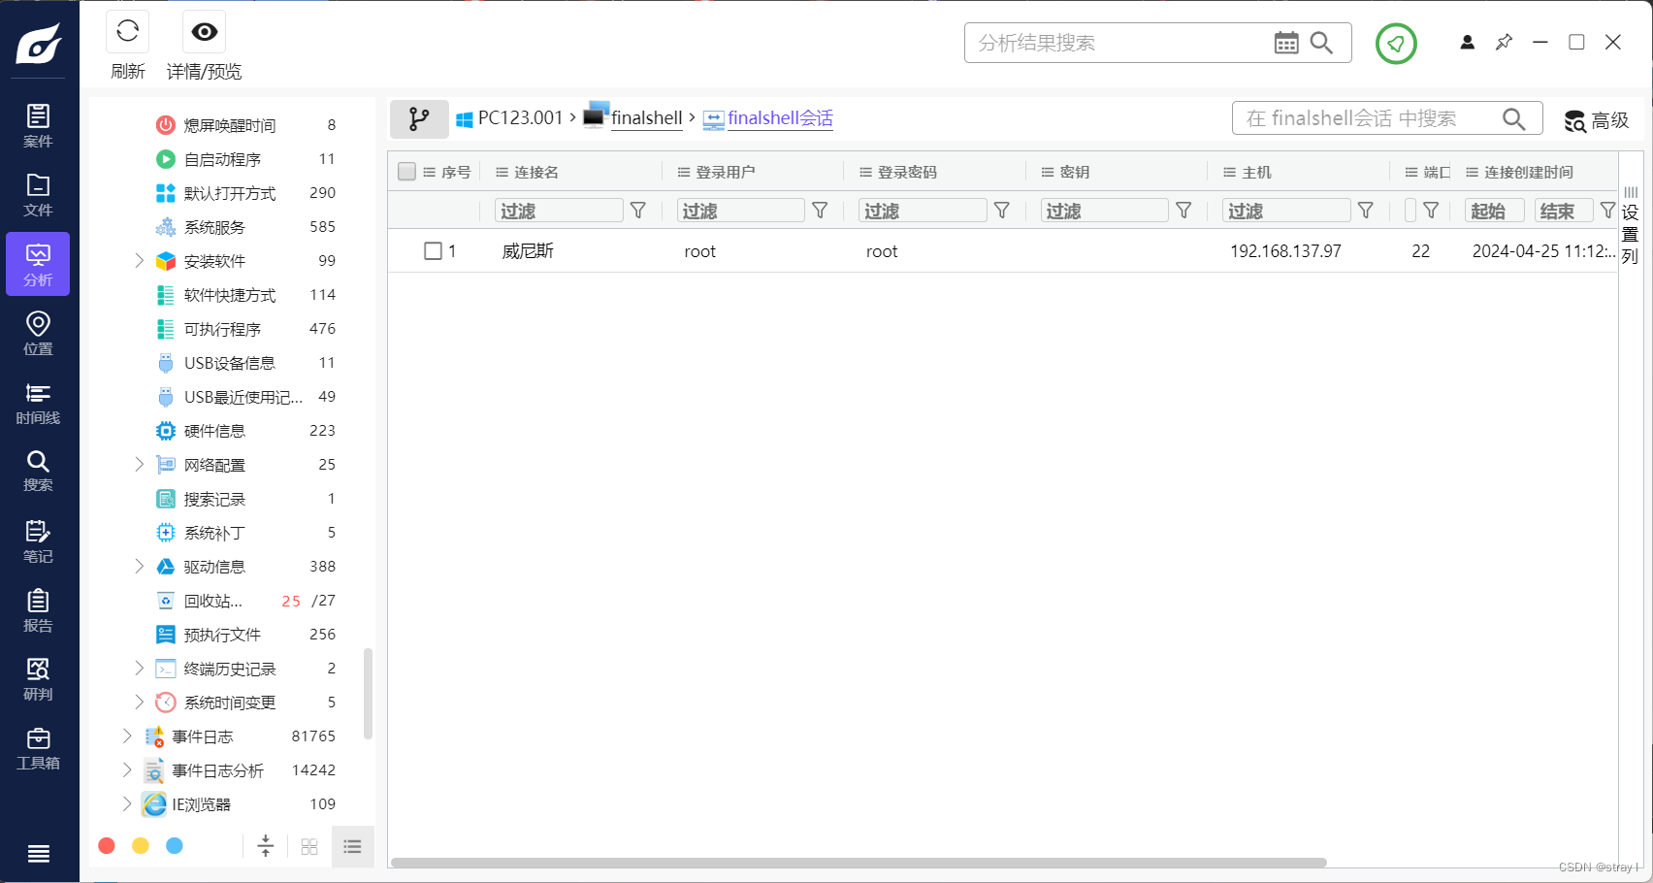Open 文件 in the left sidebar

pos(38,195)
